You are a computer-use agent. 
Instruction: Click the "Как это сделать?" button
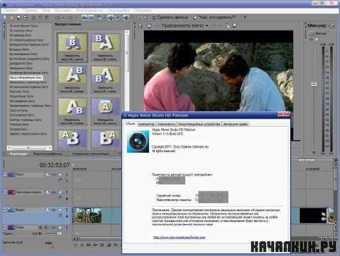(214, 17)
